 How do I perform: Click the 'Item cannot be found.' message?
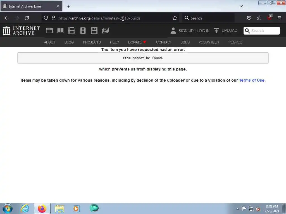143,58
